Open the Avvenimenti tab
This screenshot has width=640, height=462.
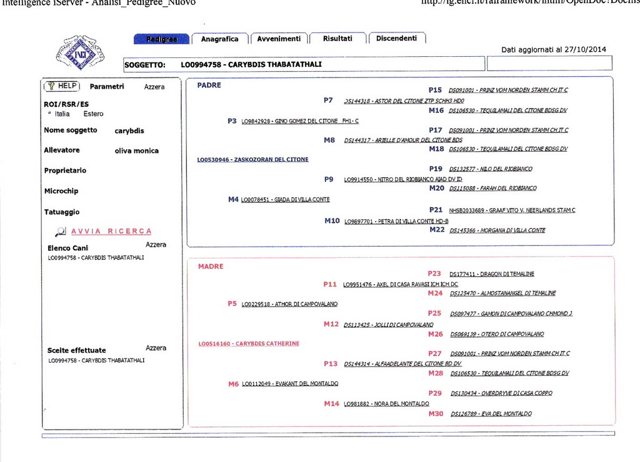click(279, 38)
